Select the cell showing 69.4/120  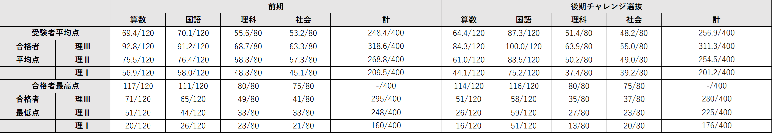click(138, 33)
